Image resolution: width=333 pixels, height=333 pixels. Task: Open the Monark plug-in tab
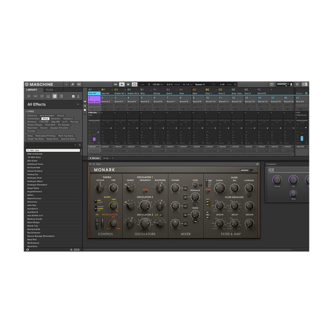(x=95, y=158)
